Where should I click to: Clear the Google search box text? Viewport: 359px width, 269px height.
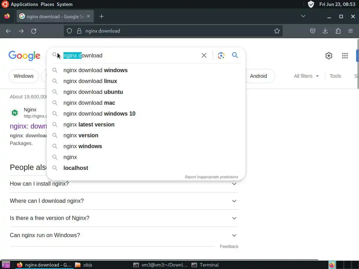[x=204, y=55]
